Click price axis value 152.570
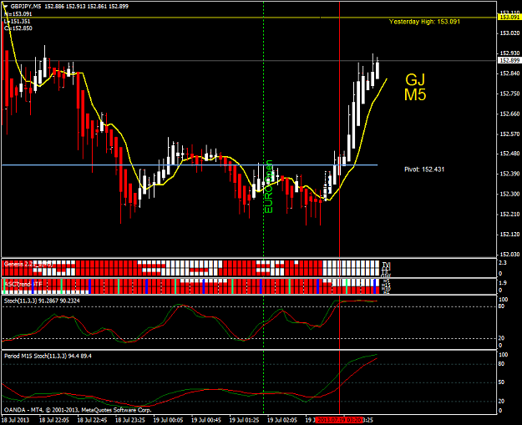The width and height of the screenshot is (522, 425). click(509, 134)
